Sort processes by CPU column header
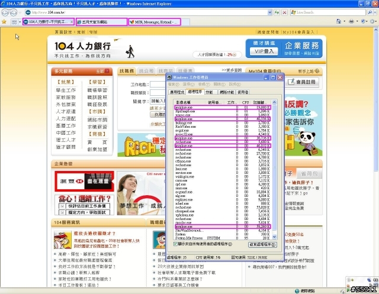 (x=246, y=102)
